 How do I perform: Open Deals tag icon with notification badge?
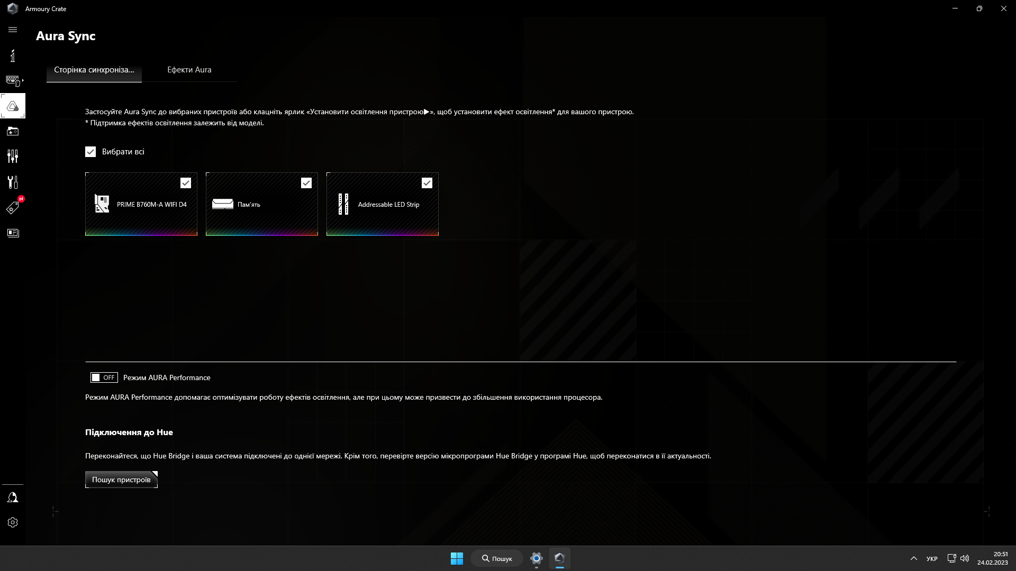(x=13, y=208)
